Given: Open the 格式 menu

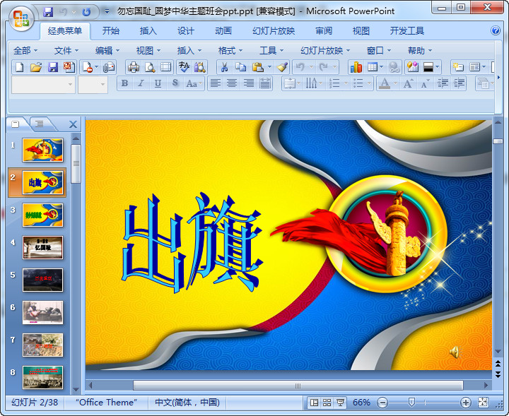Looking at the screenshot, I should pos(230,51).
